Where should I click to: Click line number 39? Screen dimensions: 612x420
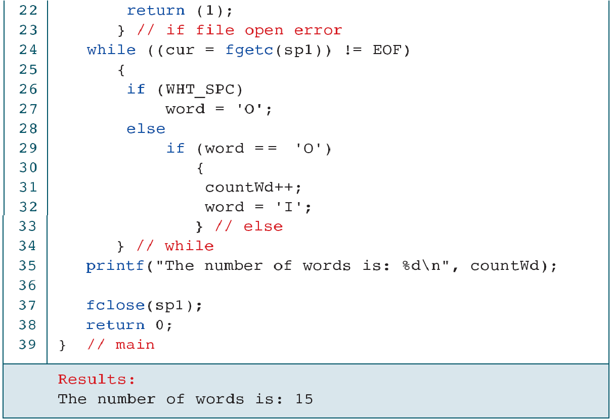point(28,345)
